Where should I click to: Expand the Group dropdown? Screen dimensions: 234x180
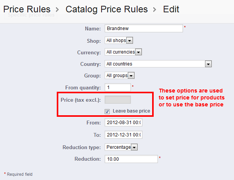coord(119,76)
